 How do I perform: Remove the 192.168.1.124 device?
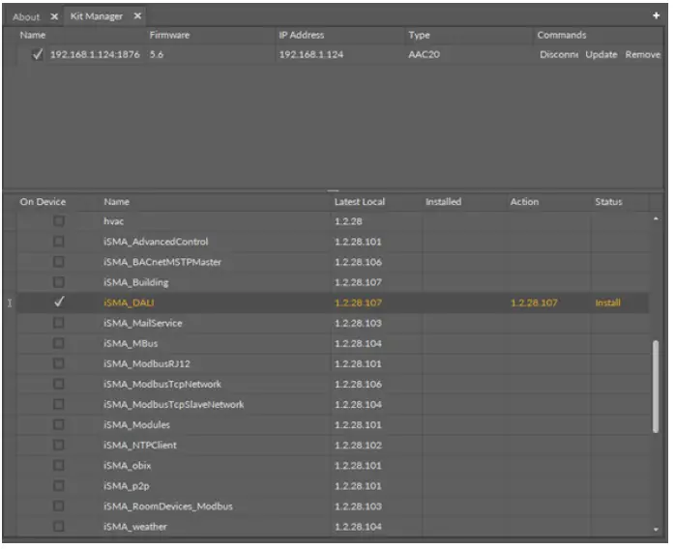[x=642, y=54]
